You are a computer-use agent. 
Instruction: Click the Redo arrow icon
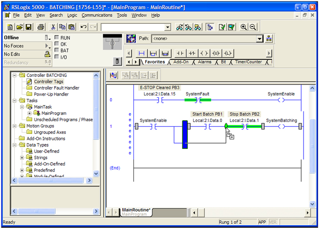pyautogui.click(x=93, y=27)
